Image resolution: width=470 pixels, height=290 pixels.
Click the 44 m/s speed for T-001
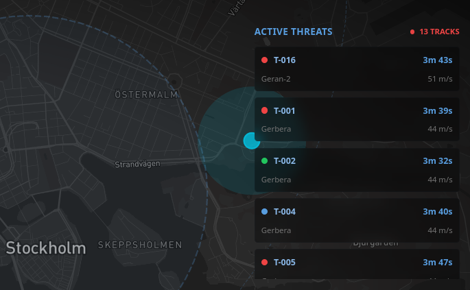pos(440,129)
